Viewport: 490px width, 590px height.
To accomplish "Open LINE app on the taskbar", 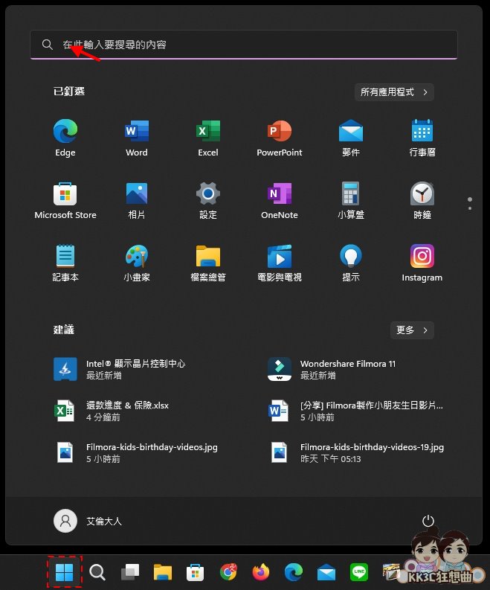I will coord(359,572).
